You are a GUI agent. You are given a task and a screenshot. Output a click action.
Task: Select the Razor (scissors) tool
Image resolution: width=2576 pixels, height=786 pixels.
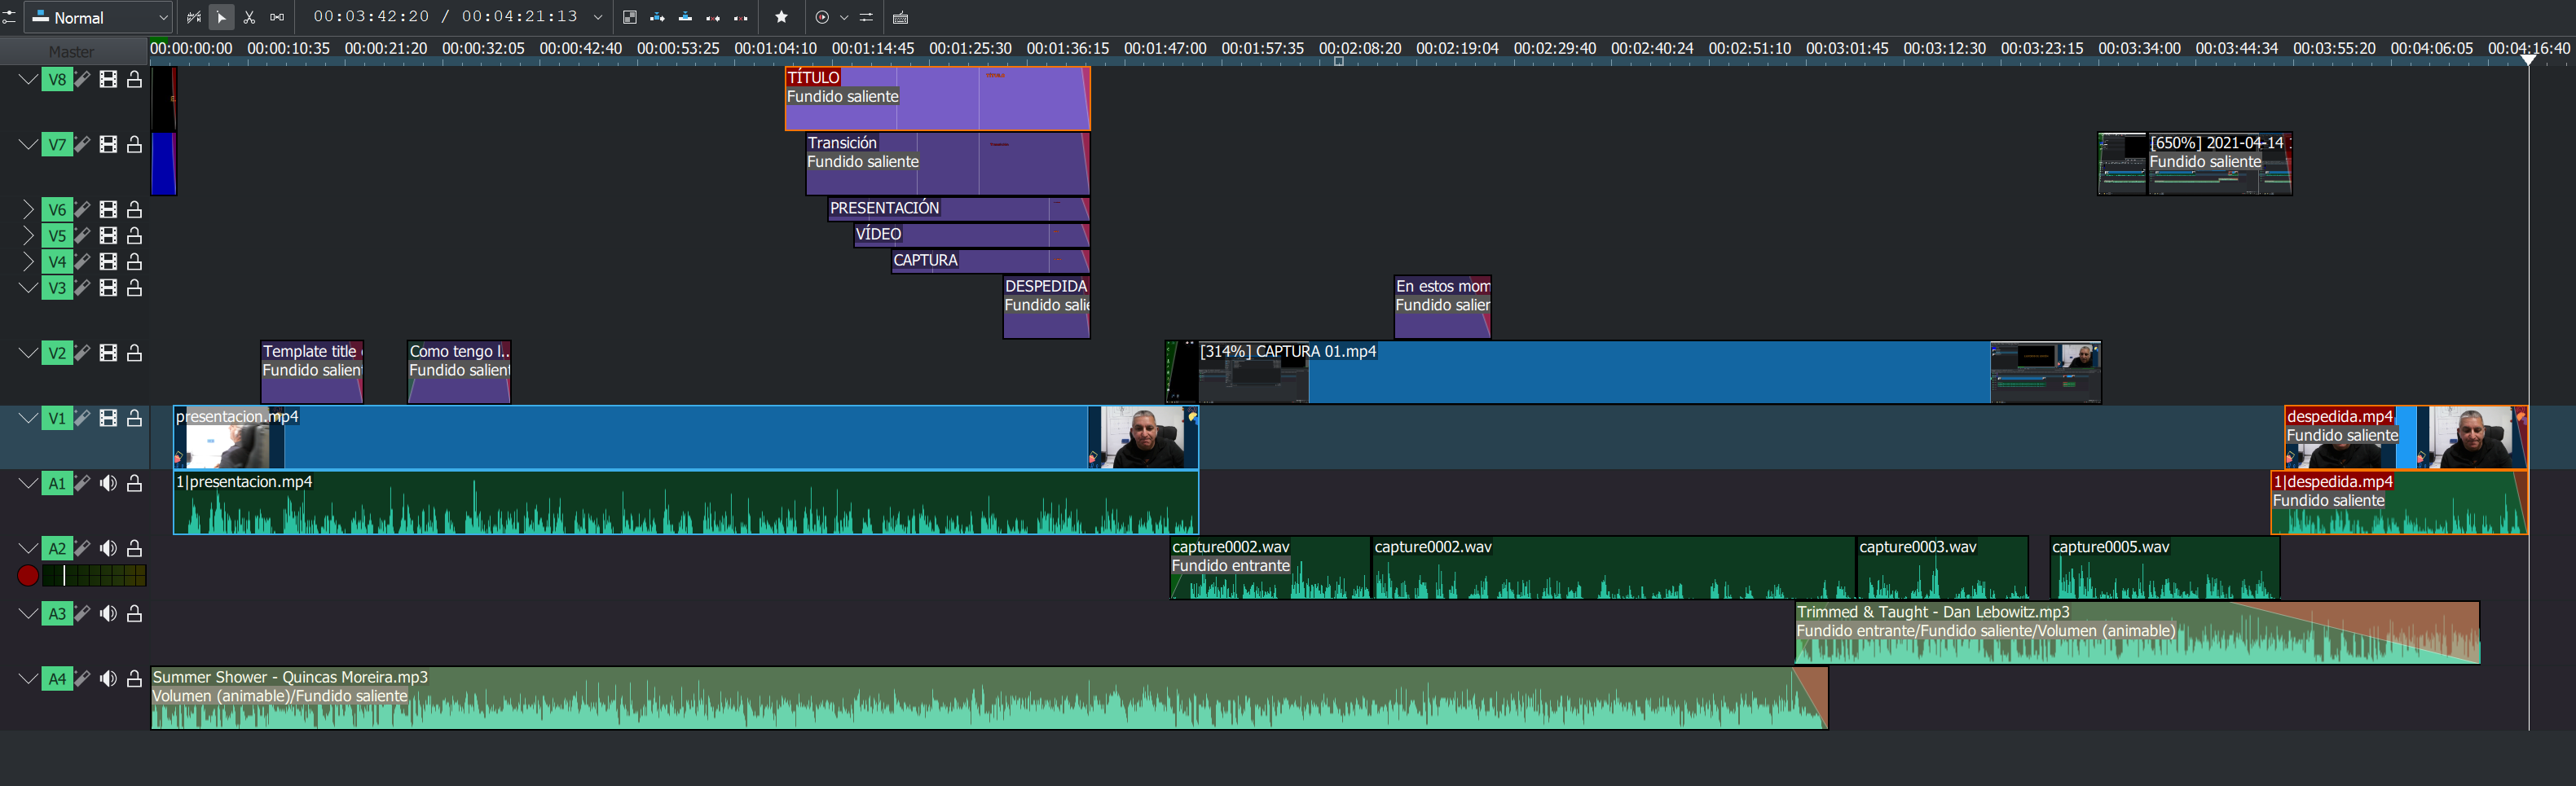(249, 17)
